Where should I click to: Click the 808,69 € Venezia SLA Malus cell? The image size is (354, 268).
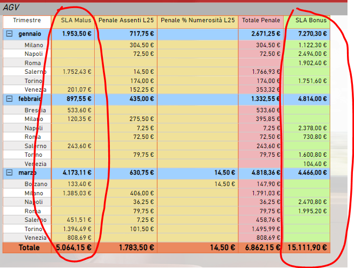click(x=80, y=238)
